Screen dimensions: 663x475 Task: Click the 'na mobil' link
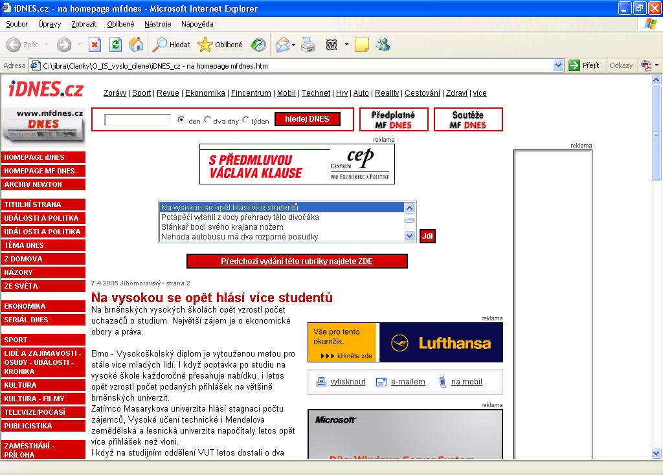466,382
